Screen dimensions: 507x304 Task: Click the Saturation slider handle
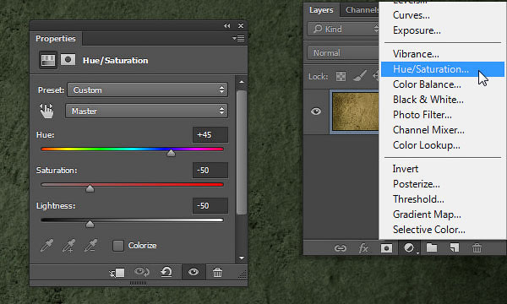(90, 188)
